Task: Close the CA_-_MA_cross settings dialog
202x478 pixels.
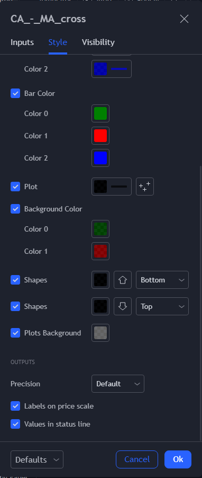Action: point(185,19)
